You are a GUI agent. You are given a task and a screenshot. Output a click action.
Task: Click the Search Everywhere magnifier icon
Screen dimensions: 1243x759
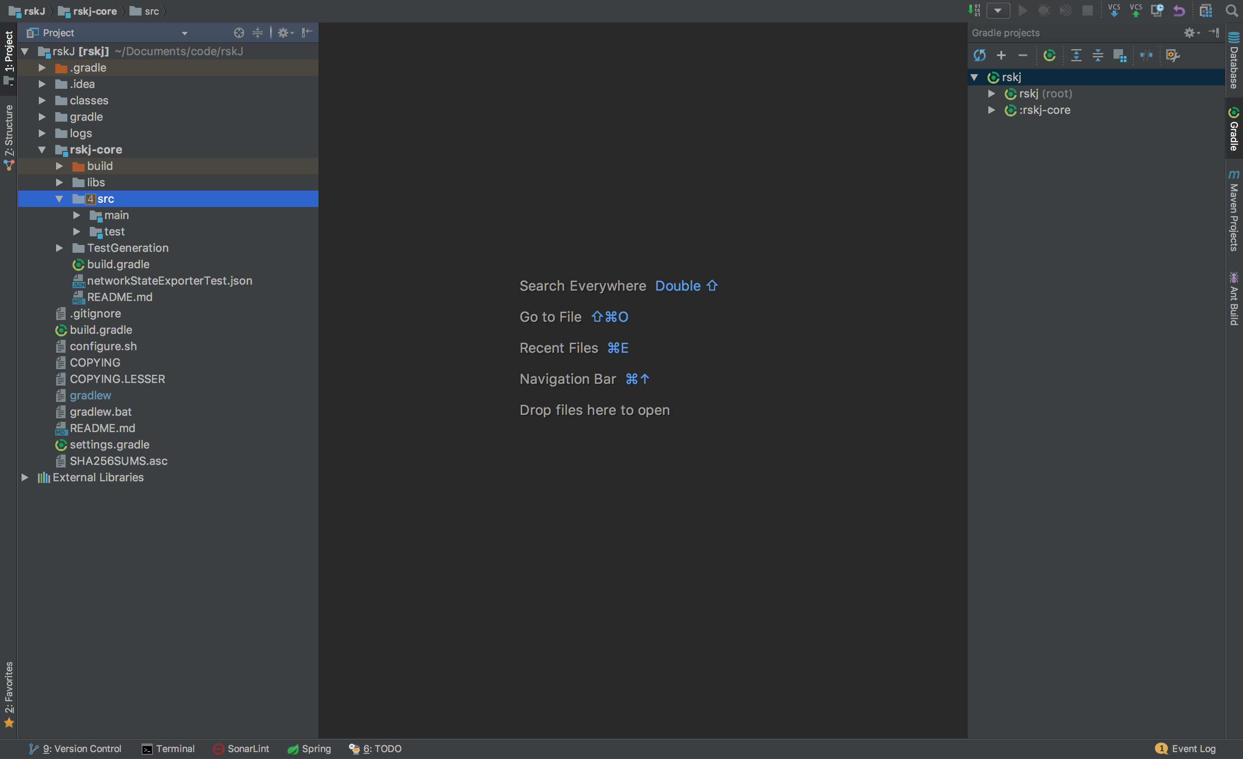point(1231,11)
